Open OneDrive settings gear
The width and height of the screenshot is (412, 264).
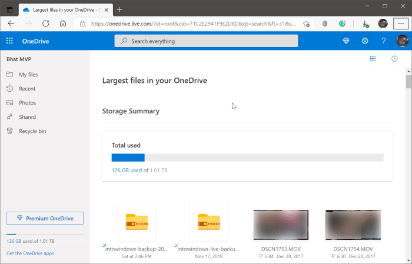(x=365, y=41)
